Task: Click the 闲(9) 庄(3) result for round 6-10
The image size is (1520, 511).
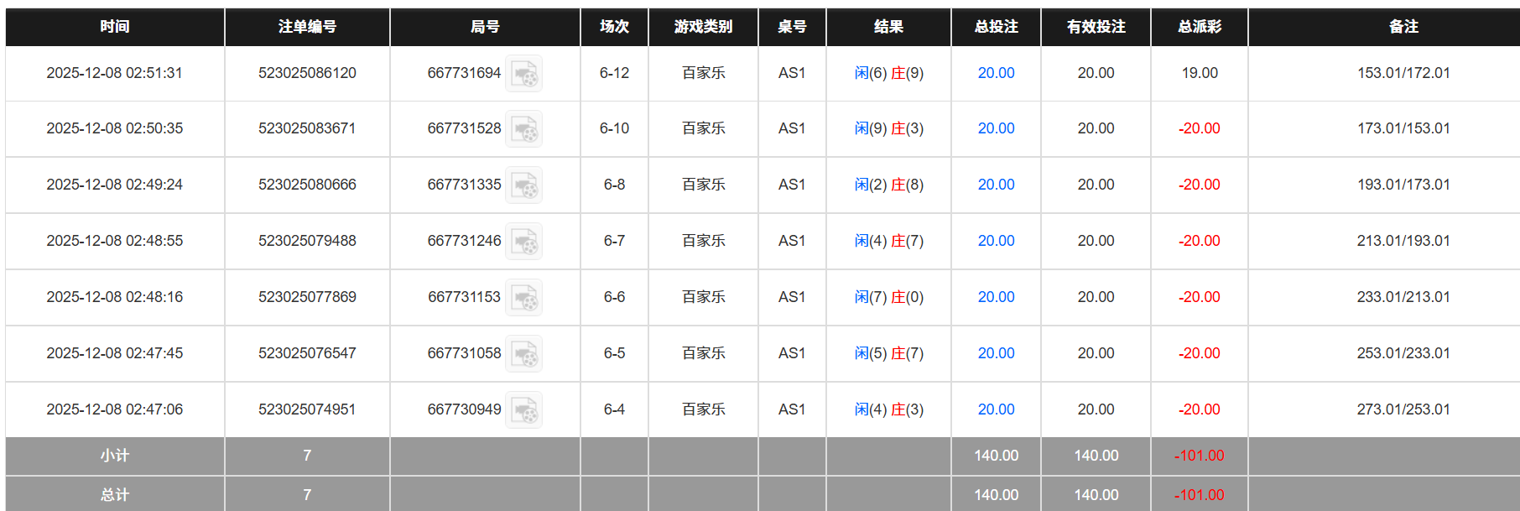Action: 888,128
